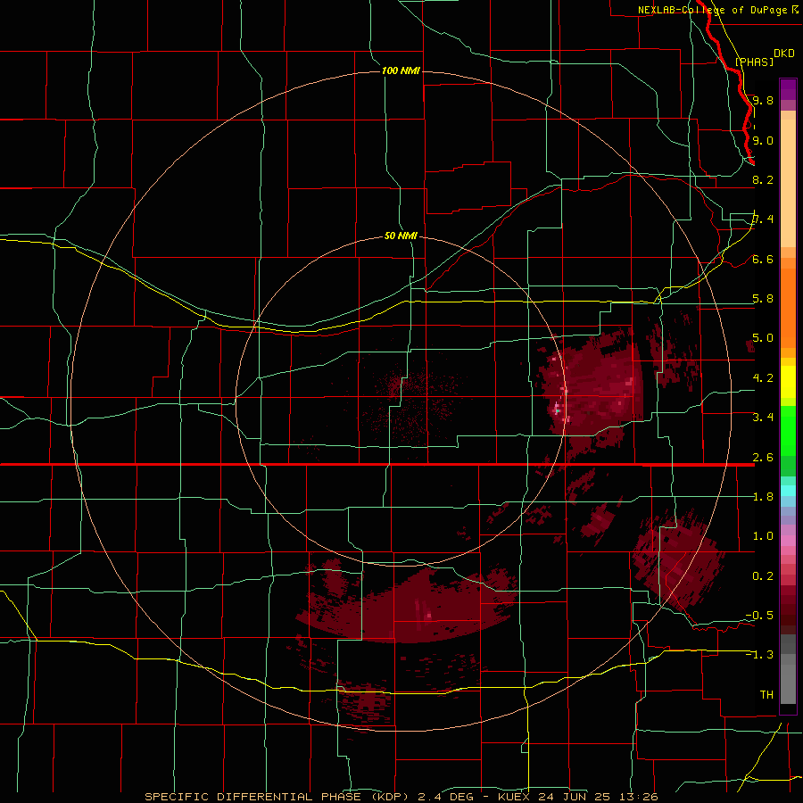Click the bright green color bar segment
Image resolution: width=803 pixels, height=803 pixels.
(788, 430)
